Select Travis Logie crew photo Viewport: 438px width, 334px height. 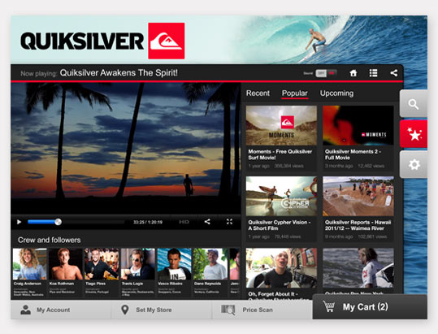point(138,264)
